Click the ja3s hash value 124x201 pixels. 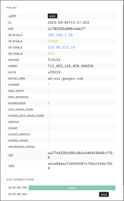coord(80,166)
